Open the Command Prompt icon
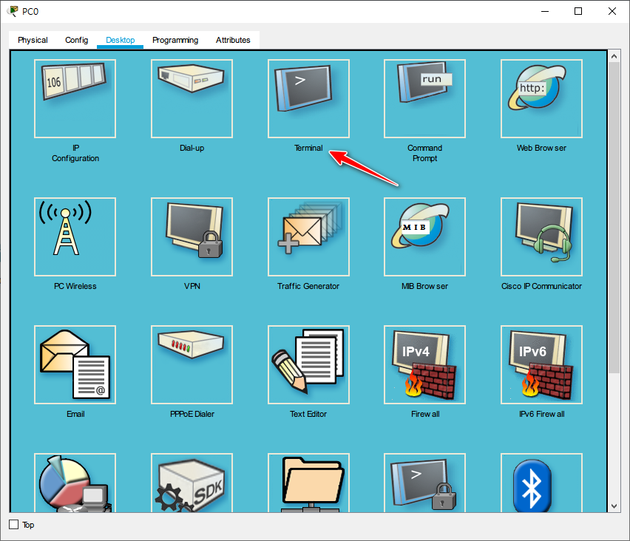630x541 pixels. (x=424, y=99)
